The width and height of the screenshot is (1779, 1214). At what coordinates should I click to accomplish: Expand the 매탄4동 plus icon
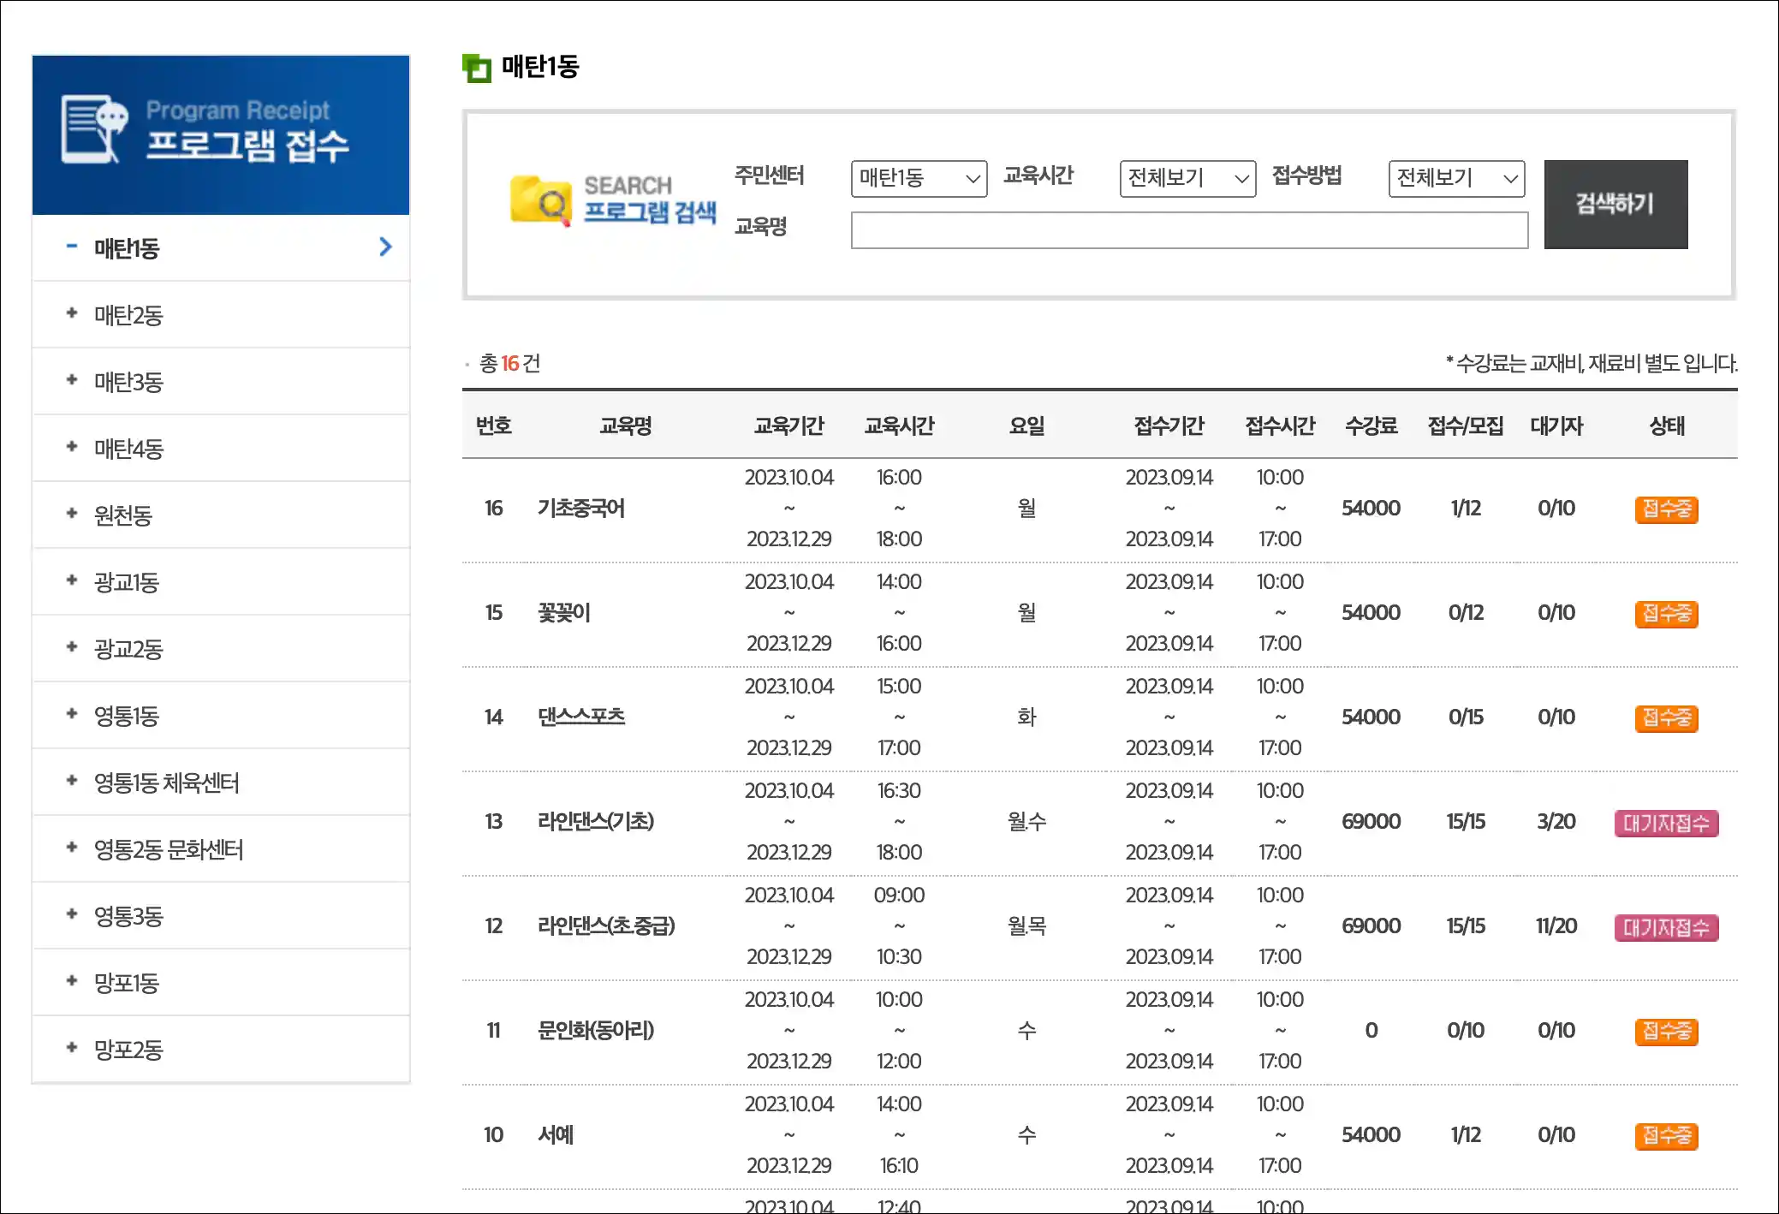coord(72,447)
